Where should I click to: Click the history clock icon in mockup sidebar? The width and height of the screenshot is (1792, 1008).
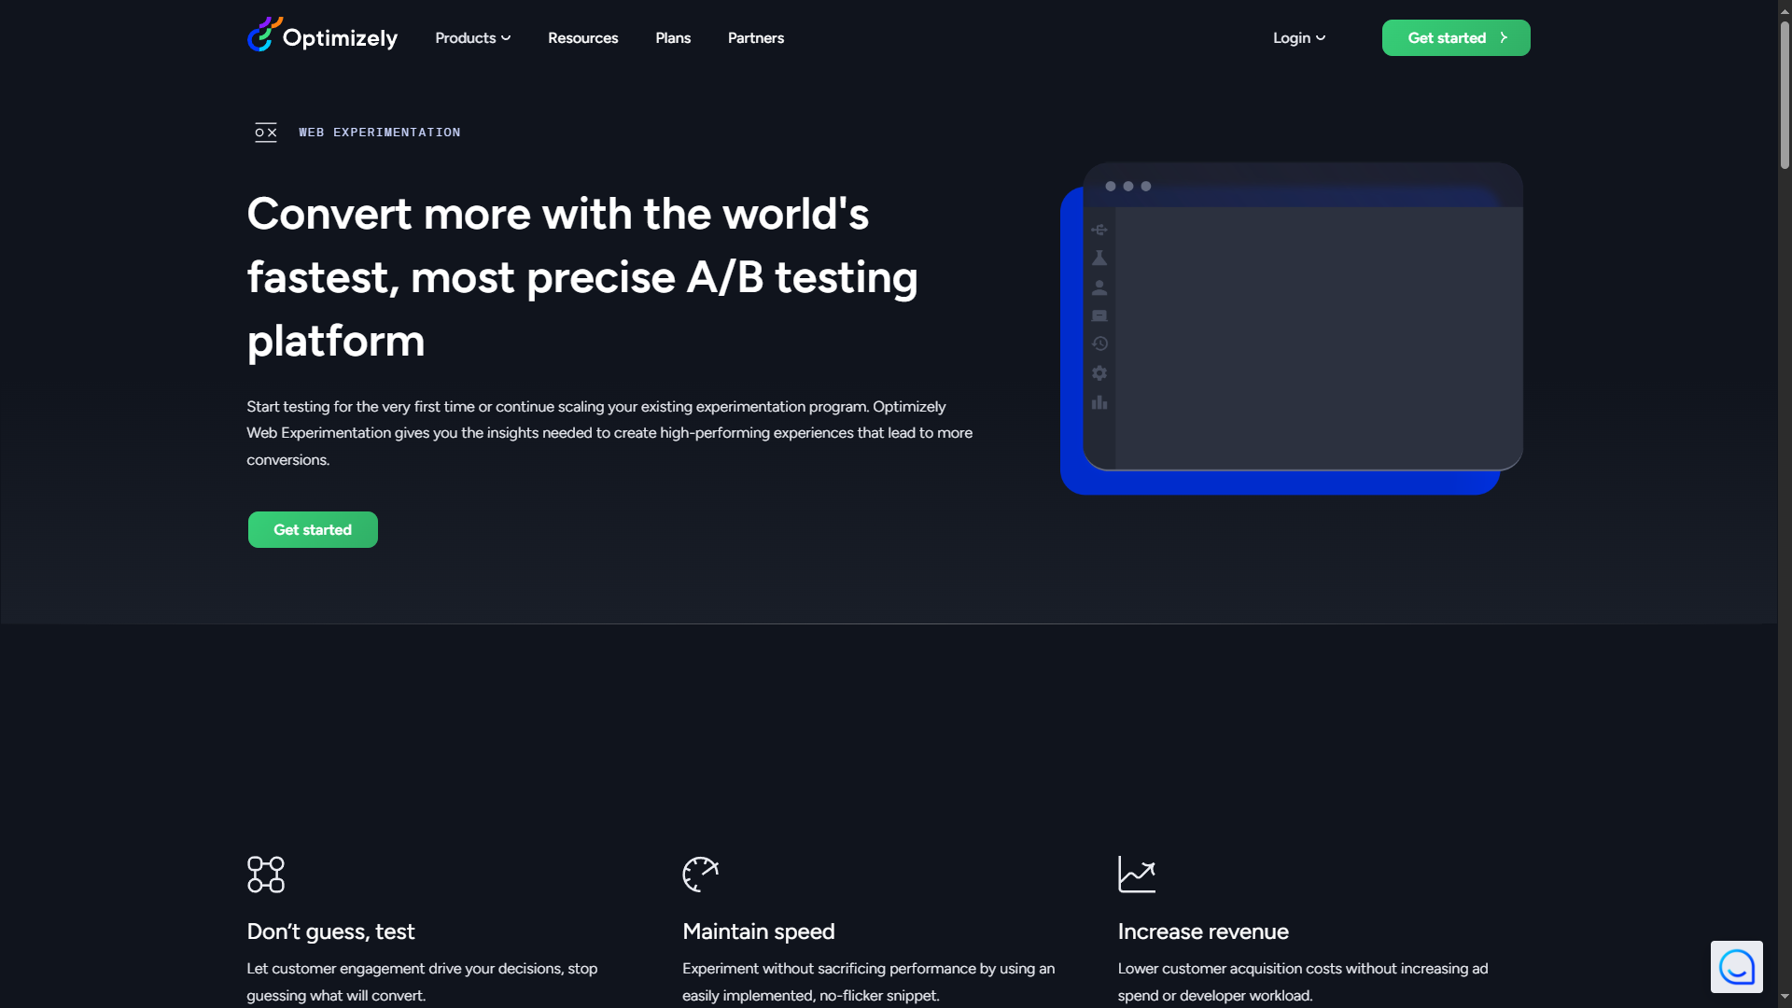tap(1099, 343)
